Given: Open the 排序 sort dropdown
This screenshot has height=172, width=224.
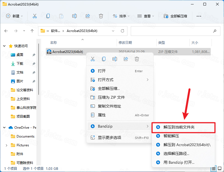Looking at the screenshot, I should (x=121, y=16).
